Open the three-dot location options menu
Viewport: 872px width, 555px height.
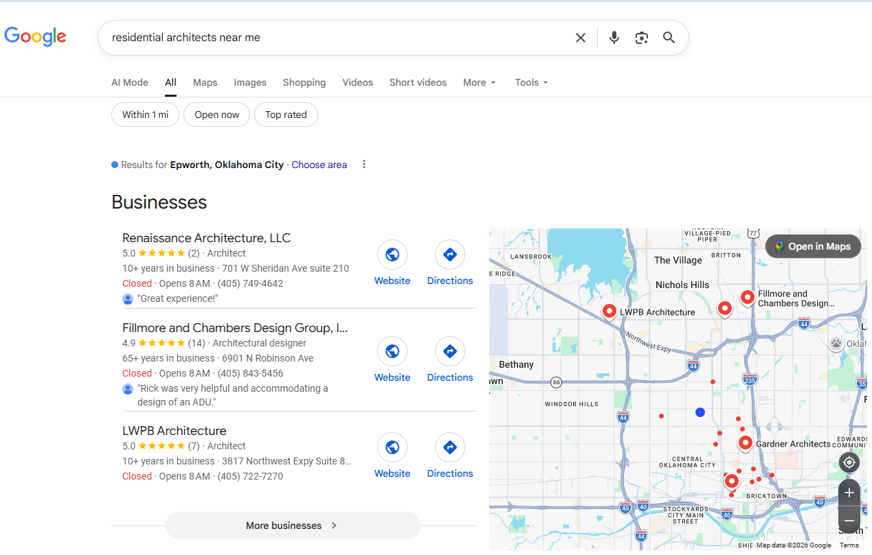(364, 165)
